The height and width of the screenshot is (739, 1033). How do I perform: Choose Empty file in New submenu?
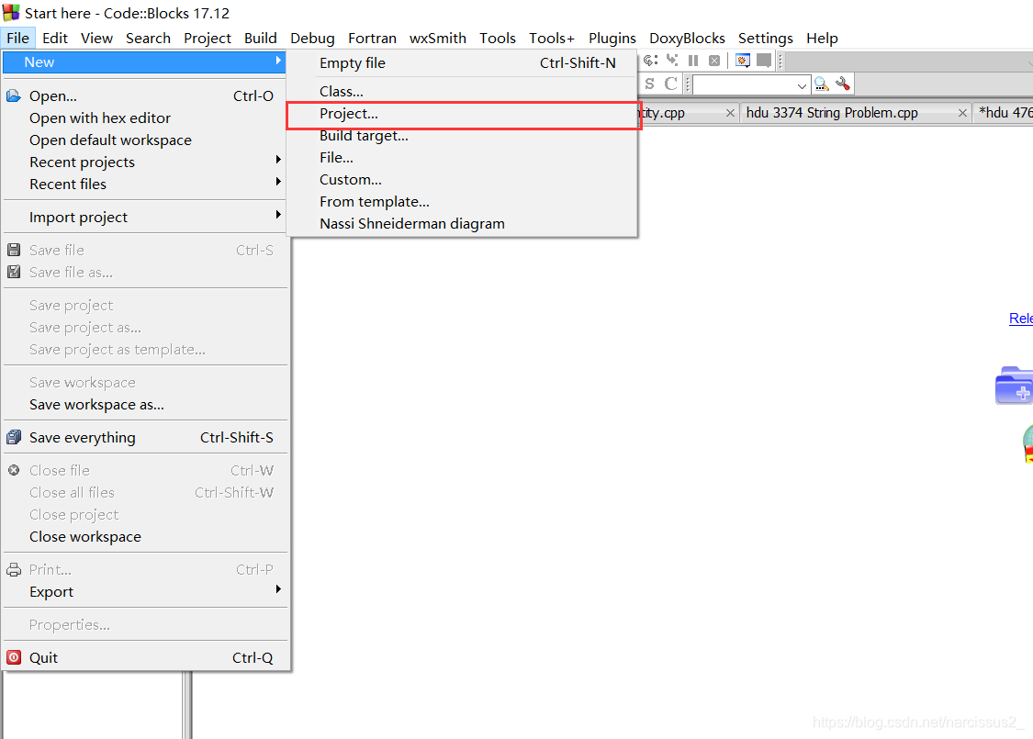[463, 63]
